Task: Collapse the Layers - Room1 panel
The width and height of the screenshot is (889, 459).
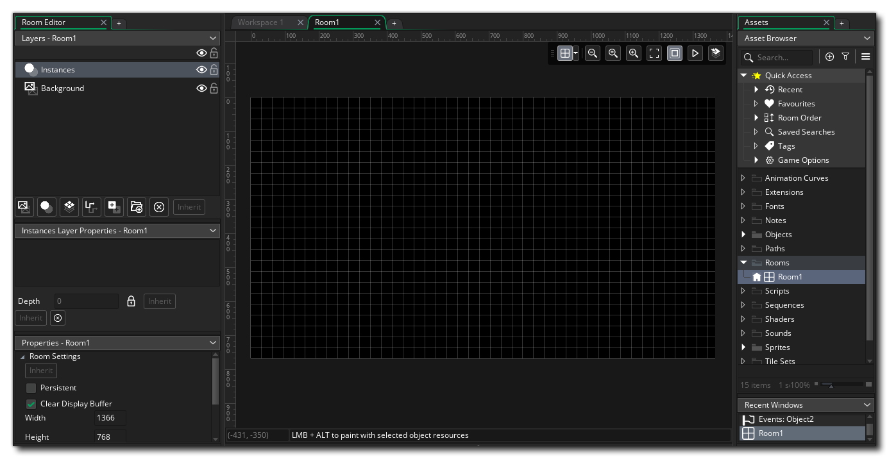Action: click(x=213, y=38)
